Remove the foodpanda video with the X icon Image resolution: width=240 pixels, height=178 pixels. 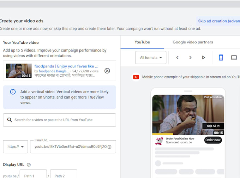[x=107, y=71]
